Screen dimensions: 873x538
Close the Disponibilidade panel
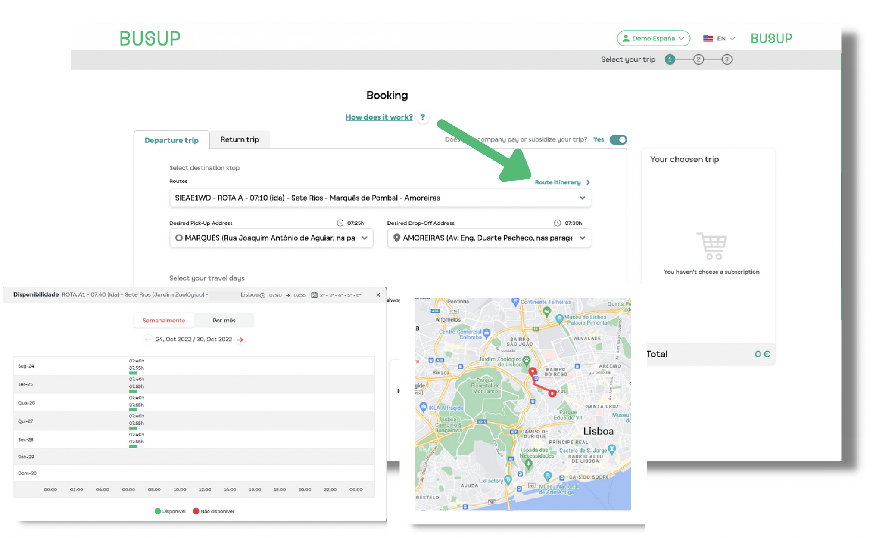pyautogui.click(x=378, y=295)
